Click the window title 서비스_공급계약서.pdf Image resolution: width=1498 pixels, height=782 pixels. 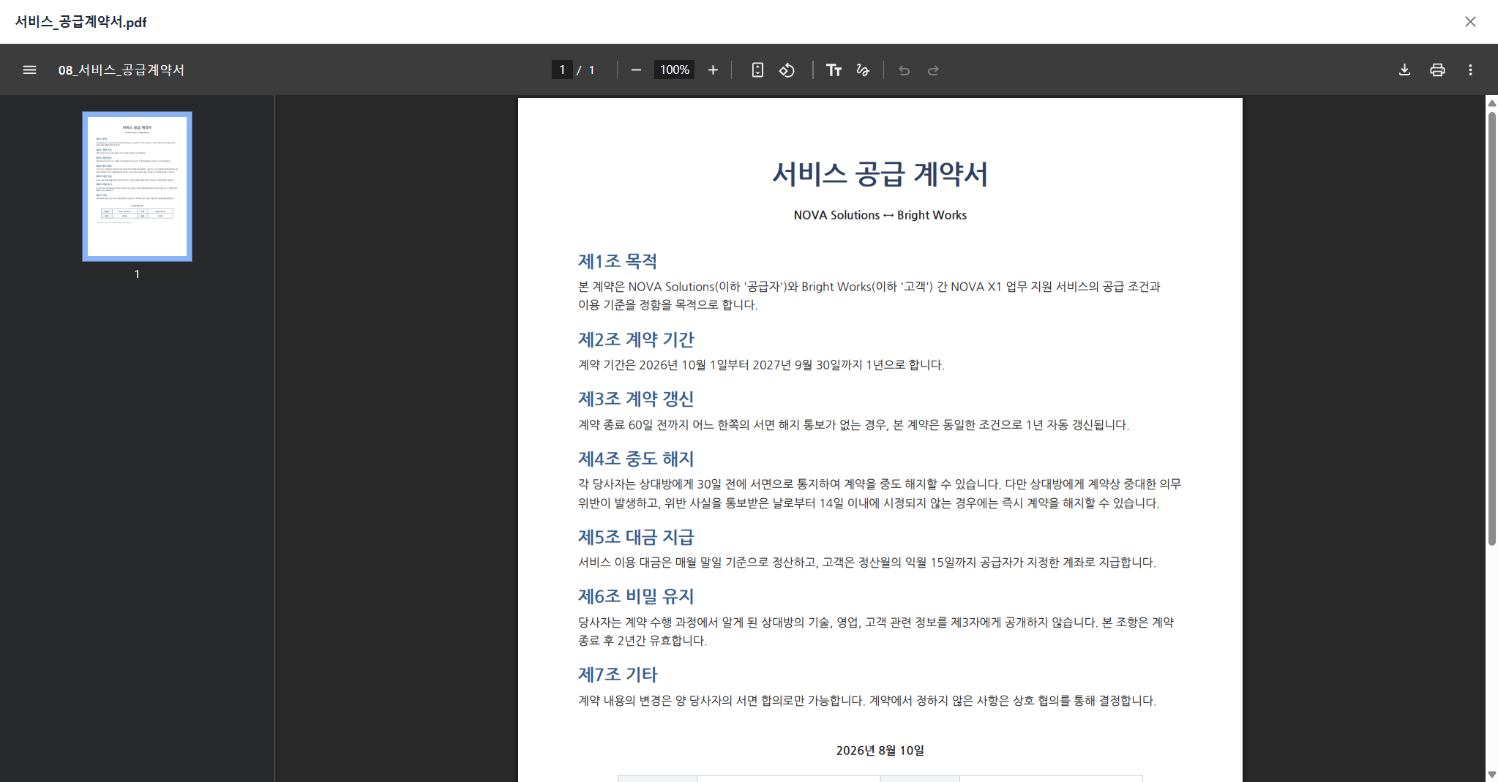pos(80,22)
